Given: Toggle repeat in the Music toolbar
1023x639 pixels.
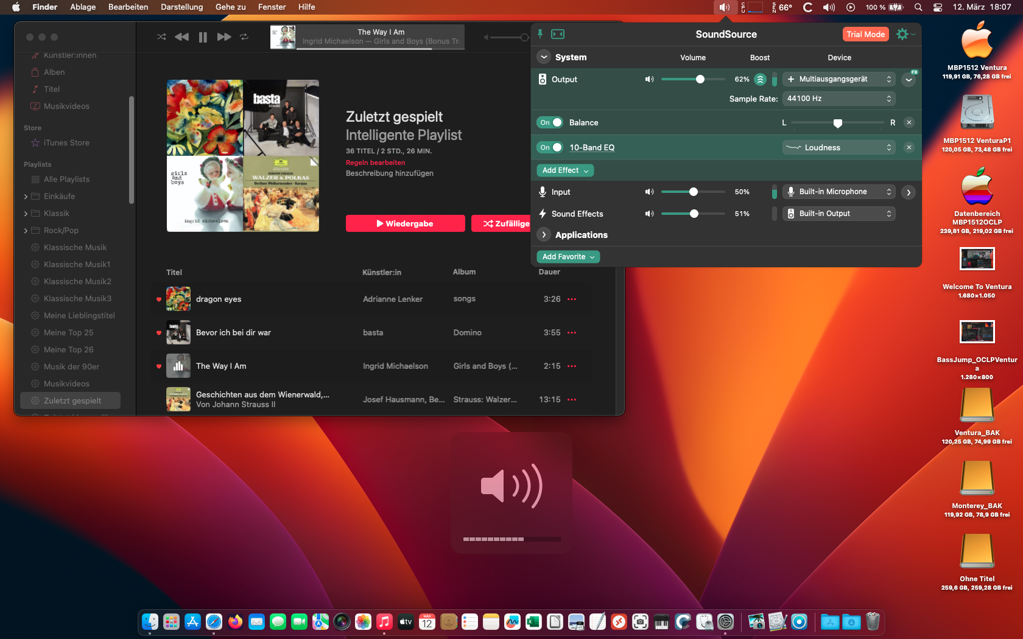Looking at the screenshot, I should 244,37.
